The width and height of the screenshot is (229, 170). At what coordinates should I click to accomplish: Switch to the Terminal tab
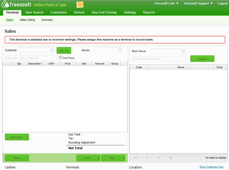pos(12,12)
